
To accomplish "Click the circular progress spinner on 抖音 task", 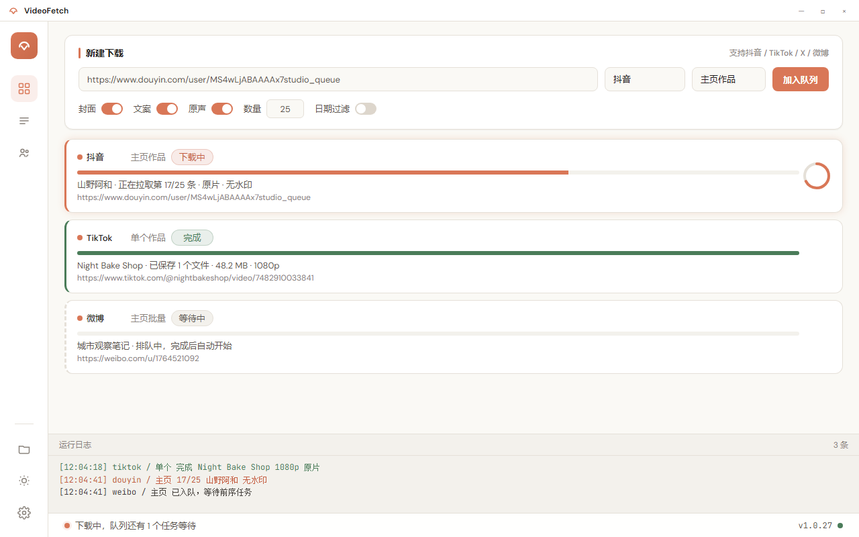I will [x=817, y=176].
